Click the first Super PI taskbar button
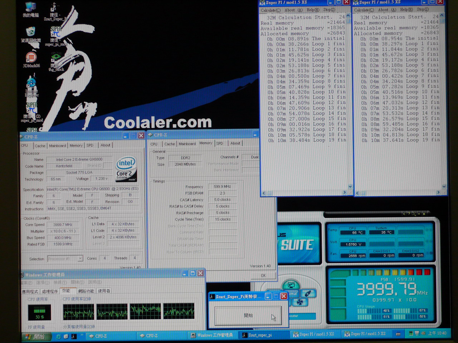This screenshot has width=458, height=343. (x=315, y=334)
